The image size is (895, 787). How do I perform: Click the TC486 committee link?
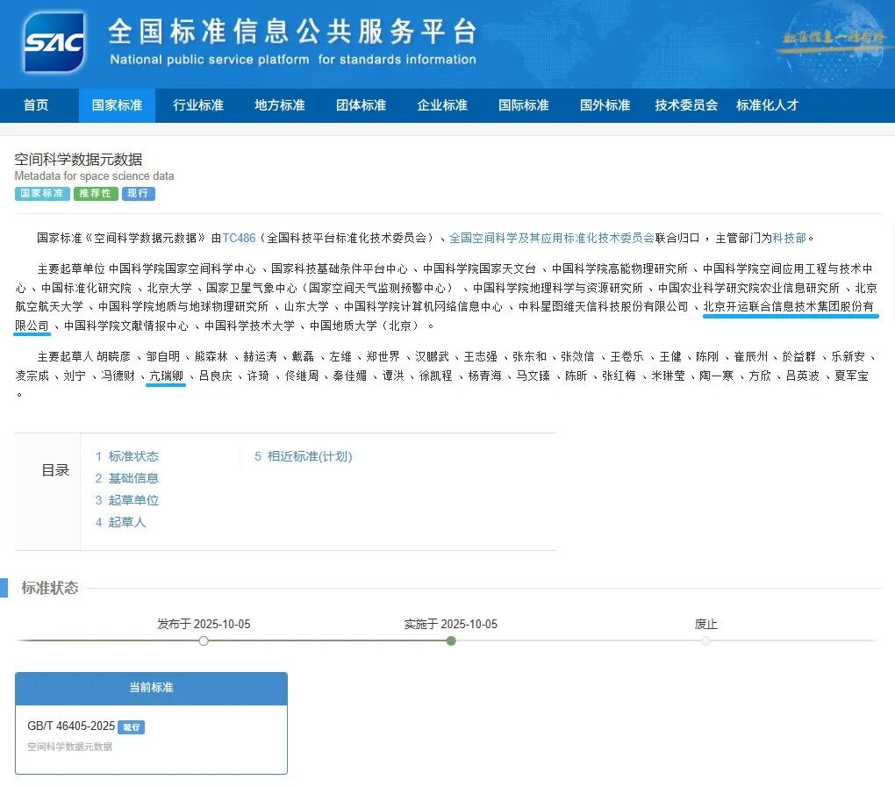coord(239,238)
